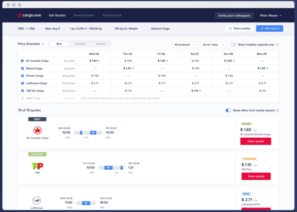Click the Air Canada maple leaf logo
The image size is (297, 212).
click(38, 130)
